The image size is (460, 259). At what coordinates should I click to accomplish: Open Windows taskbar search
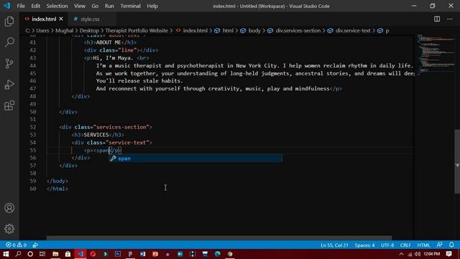(18, 254)
